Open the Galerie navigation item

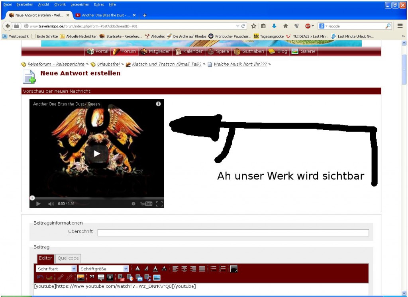(304, 51)
